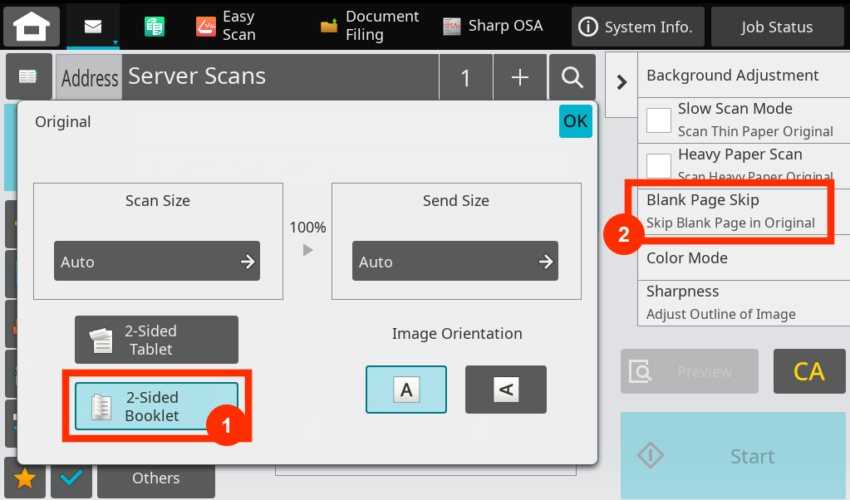The height and width of the screenshot is (500, 850).
Task: Tap the green fax mode icon
Action: point(154,27)
